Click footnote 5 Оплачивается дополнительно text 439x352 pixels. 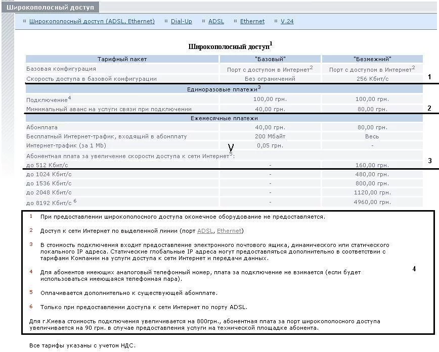coord(129,293)
